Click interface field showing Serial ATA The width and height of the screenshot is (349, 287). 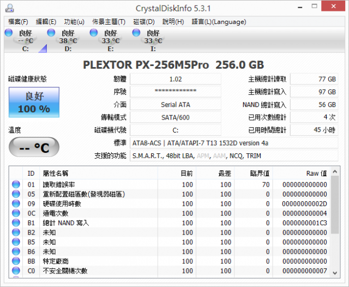176,105
